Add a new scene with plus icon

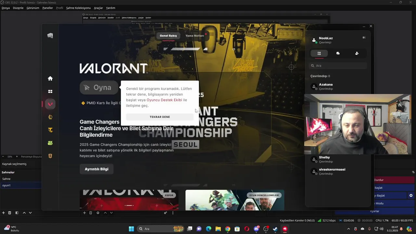(x=4, y=213)
